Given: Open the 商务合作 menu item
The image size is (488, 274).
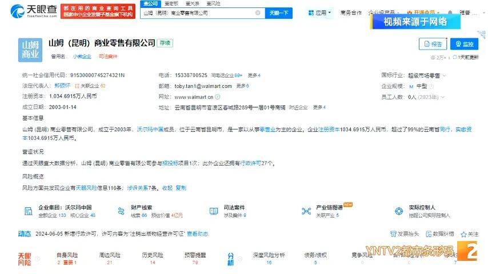Looking at the screenshot, I should coord(351,13).
